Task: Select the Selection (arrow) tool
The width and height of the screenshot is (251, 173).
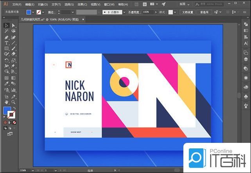Action: 6,25
